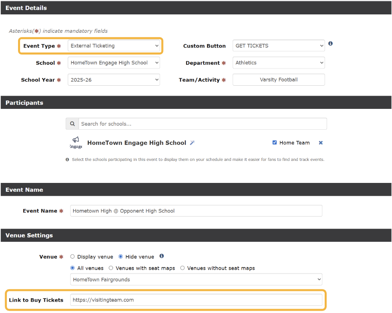
Task: Toggle the Home Team checkbox
Action: click(x=275, y=142)
